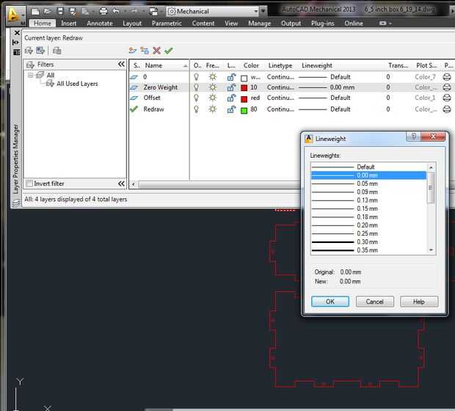Click double chevron beside Invert filter

[x=121, y=183]
